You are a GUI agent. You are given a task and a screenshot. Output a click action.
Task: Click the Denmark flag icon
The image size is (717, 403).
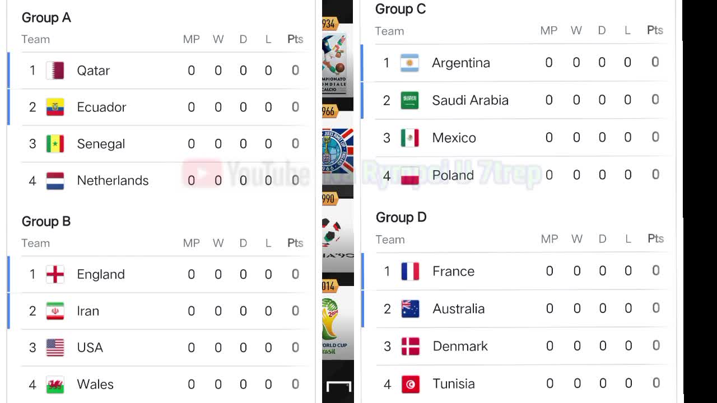tap(410, 346)
